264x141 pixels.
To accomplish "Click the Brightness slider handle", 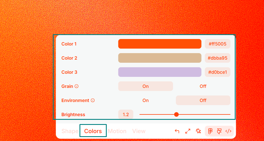I will (x=176, y=114).
